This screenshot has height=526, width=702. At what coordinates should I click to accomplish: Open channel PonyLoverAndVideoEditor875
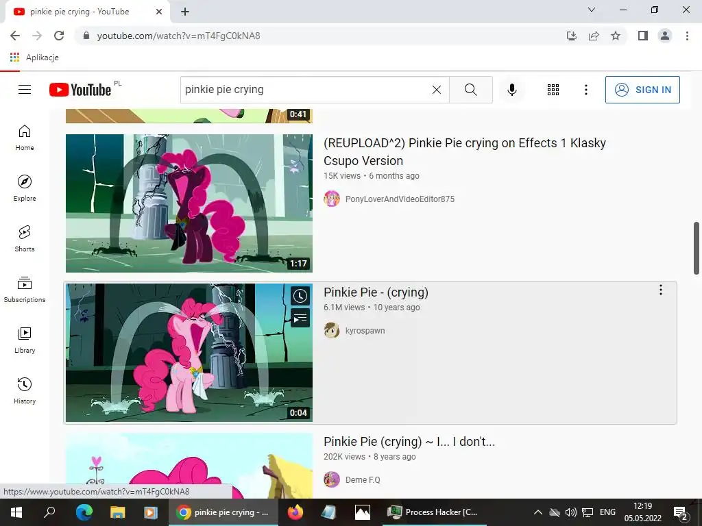pyautogui.click(x=400, y=199)
